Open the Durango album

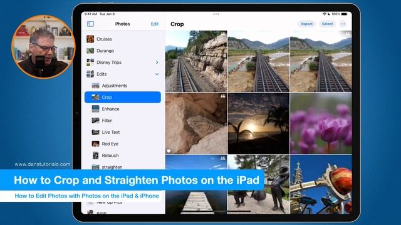tap(123, 51)
